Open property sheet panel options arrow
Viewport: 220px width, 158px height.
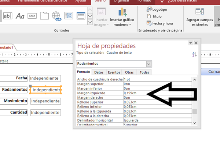tap(190, 43)
